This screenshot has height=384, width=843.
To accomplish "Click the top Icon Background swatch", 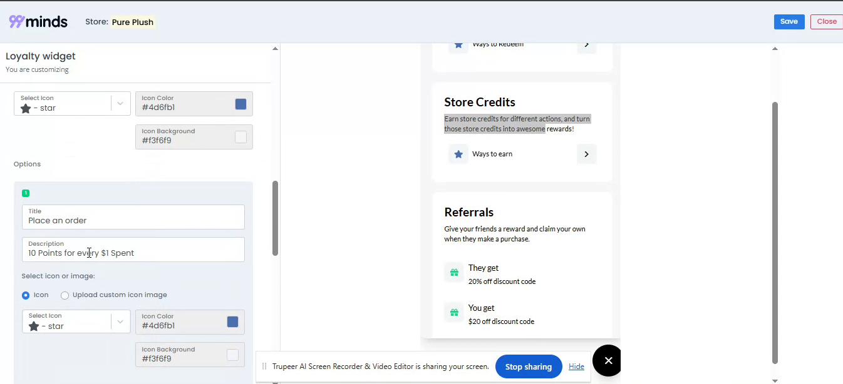I will 240,137.
